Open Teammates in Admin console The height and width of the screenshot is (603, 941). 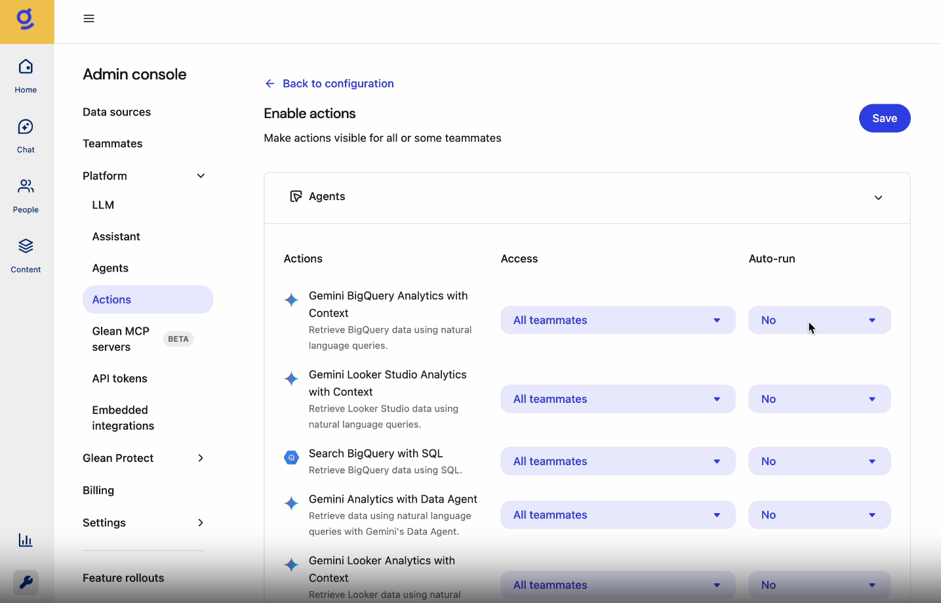(113, 144)
